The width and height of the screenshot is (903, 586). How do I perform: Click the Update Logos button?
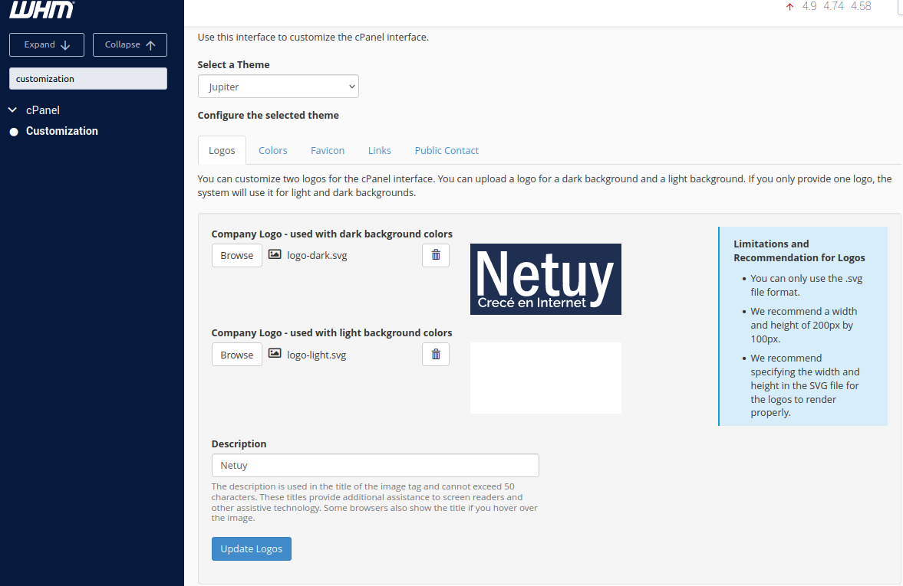pyautogui.click(x=251, y=548)
